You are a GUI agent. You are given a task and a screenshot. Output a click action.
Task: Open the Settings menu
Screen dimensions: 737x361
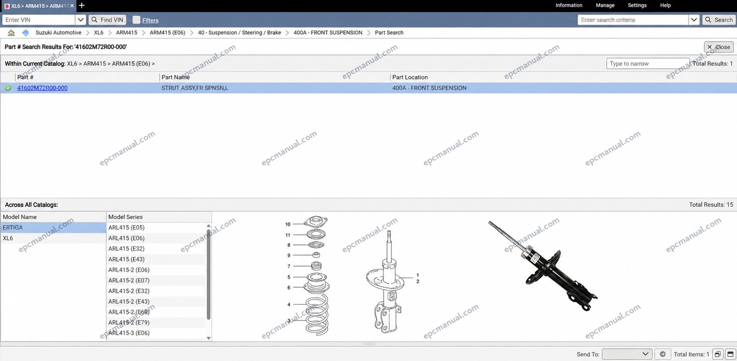(637, 5)
